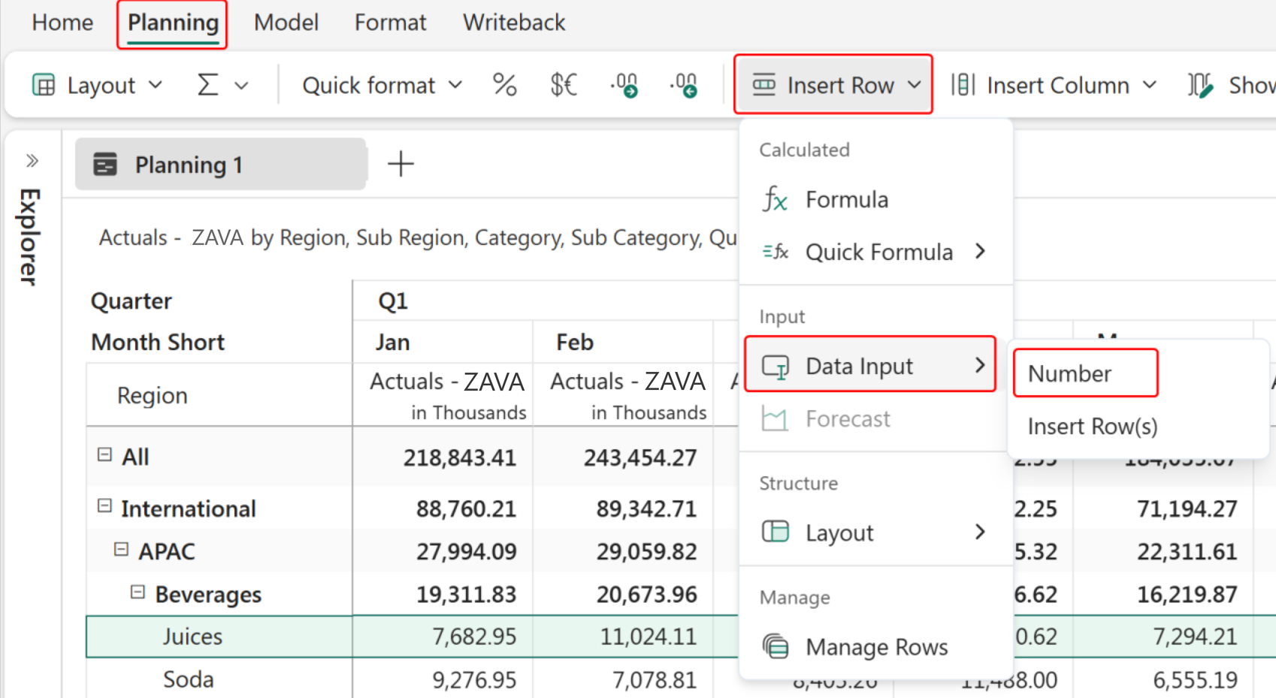
Task: Click the fx Formula icon
Action: (775, 199)
